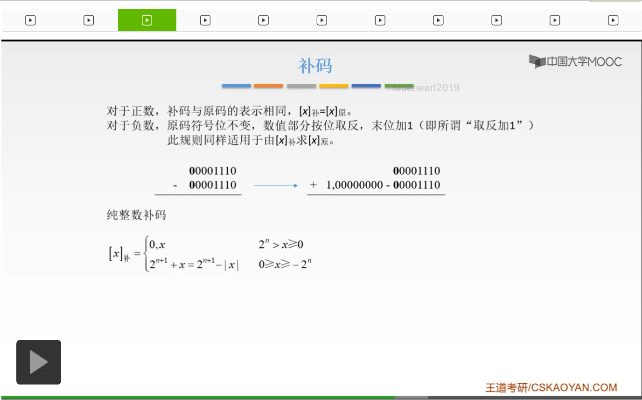Click the slide title 补码
Image resolution: width=642 pixels, height=400 pixels.
pyautogui.click(x=315, y=66)
